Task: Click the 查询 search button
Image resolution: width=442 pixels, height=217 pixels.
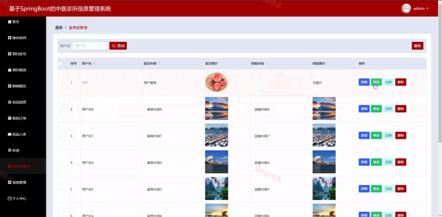Action: point(118,46)
